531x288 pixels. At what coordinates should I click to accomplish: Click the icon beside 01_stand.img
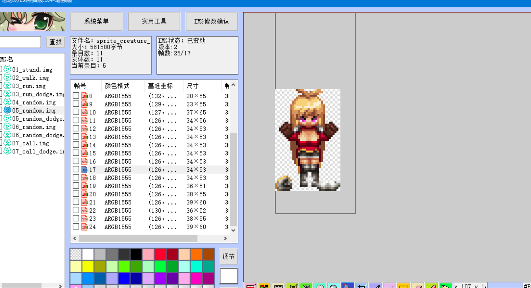(x=7, y=69)
